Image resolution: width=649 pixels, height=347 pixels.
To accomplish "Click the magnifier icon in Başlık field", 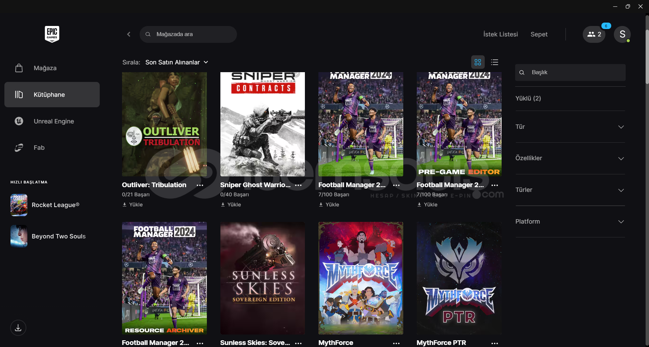I will point(522,73).
